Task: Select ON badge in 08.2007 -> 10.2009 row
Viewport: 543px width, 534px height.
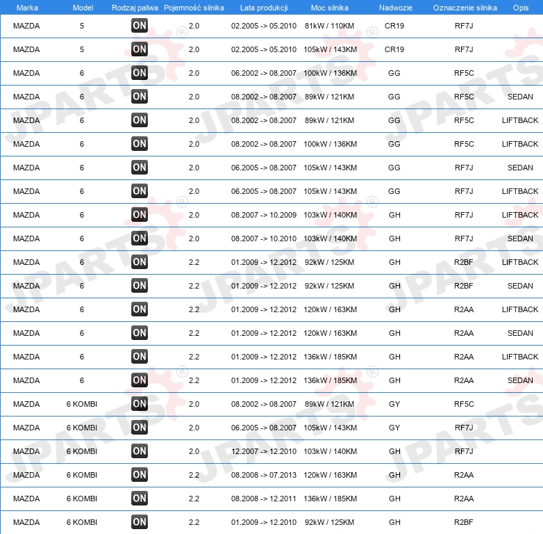Action: click(x=140, y=215)
